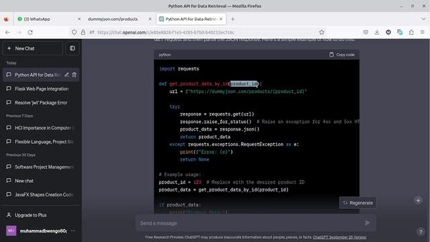This screenshot has width=430, height=242.
Task: Click the rename pencil icon on the Python API chat
Action: pyautogui.click(x=67, y=75)
